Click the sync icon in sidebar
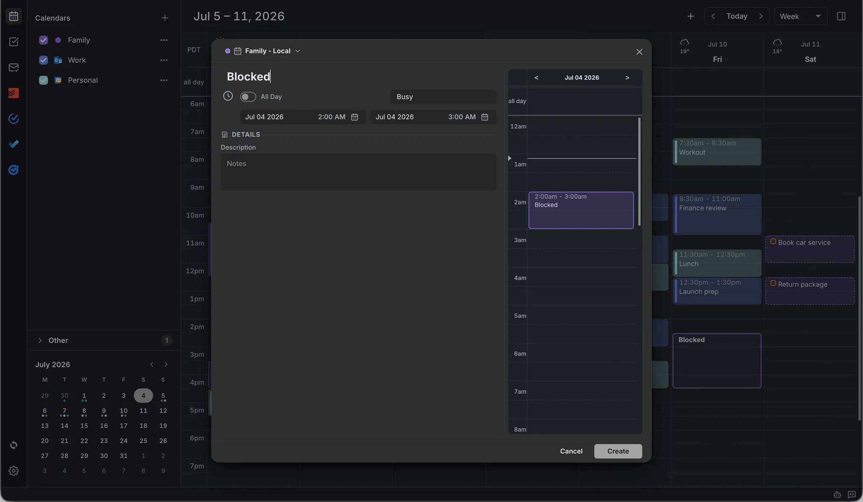 (13, 445)
